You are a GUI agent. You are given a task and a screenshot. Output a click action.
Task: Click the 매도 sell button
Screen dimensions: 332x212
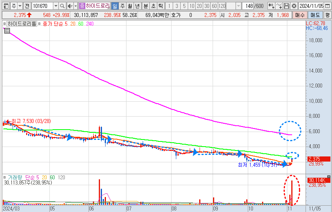coord(315,15)
